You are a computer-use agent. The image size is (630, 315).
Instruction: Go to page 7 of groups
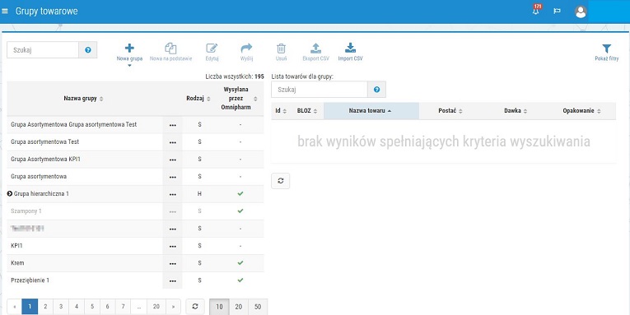(x=123, y=307)
